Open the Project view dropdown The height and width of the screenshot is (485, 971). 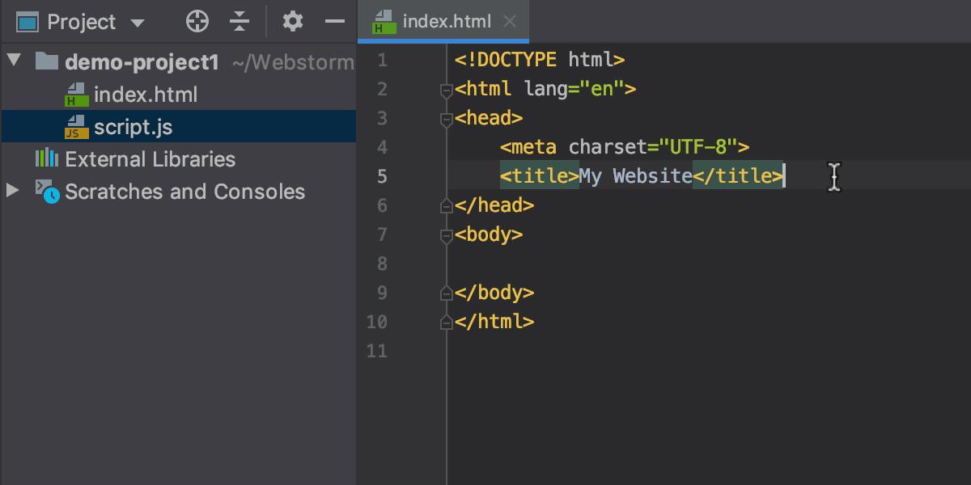click(x=136, y=22)
